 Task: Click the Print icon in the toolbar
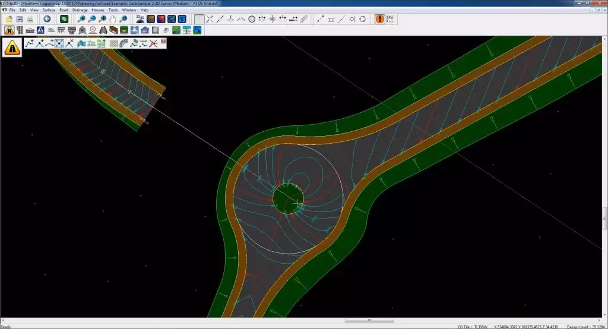click(x=30, y=19)
